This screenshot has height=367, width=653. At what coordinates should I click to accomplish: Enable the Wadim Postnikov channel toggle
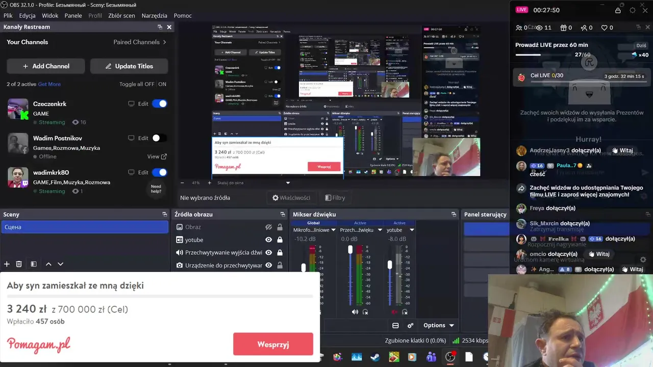[x=159, y=138]
